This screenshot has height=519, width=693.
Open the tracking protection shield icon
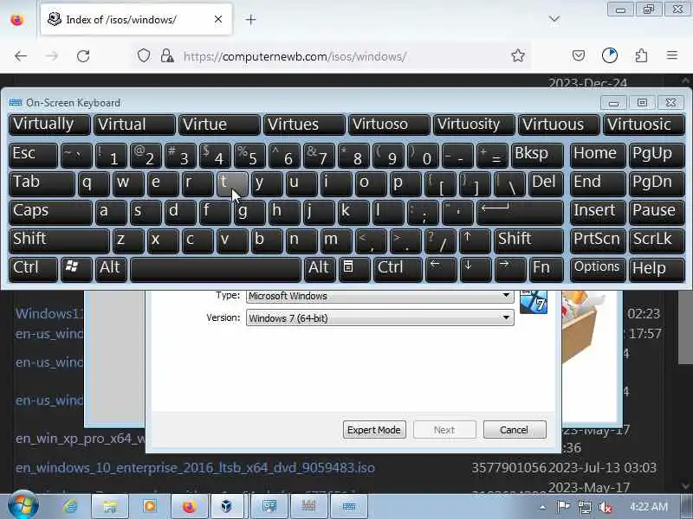pos(144,56)
